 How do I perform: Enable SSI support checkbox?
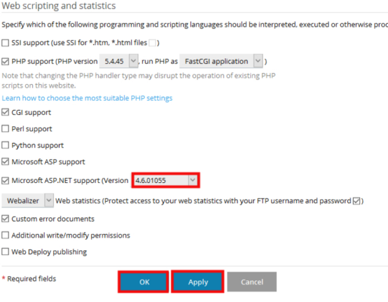tap(5, 43)
